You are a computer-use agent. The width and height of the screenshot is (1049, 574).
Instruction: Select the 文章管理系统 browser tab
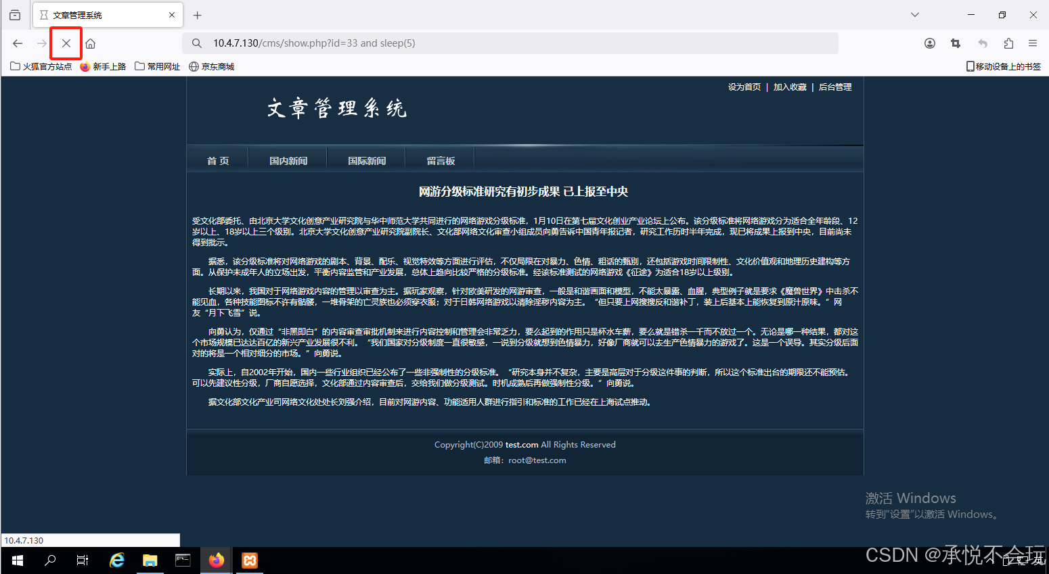(107, 15)
